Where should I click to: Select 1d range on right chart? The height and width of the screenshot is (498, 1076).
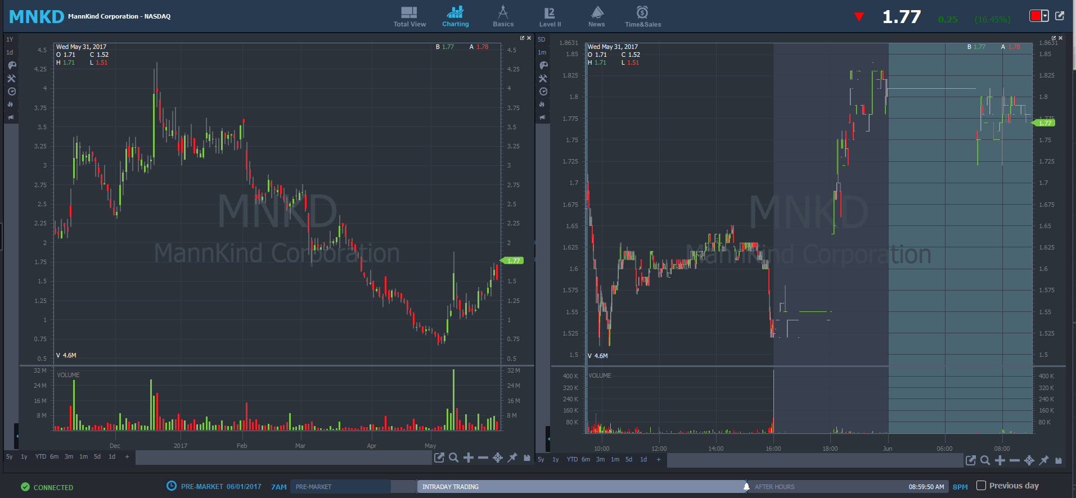(643, 460)
